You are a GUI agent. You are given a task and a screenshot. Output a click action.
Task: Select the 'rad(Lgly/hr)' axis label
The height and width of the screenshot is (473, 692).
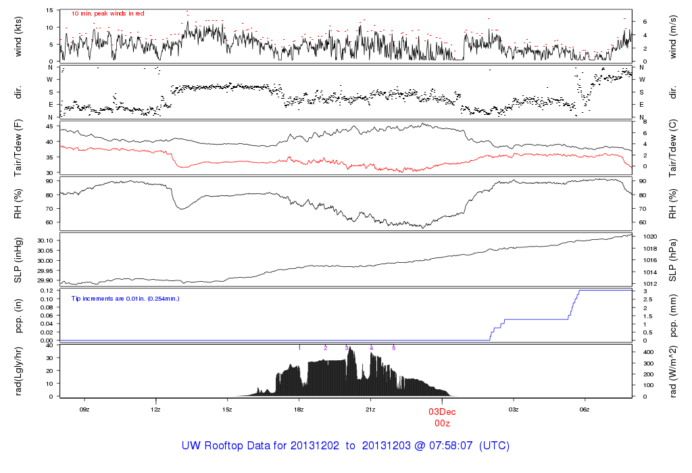tap(18, 371)
